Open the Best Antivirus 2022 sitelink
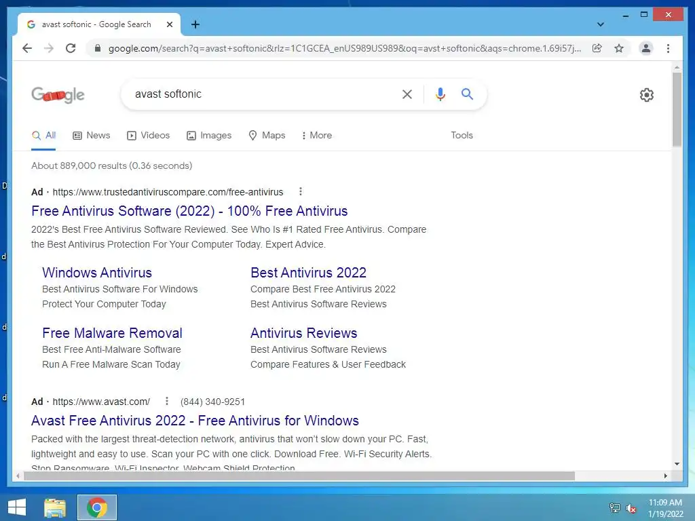This screenshot has height=521, width=695. click(x=309, y=273)
